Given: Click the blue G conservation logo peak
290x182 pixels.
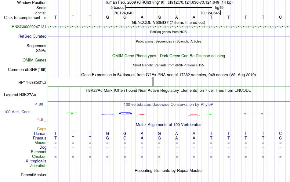Looking at the screenshot, I should pyautogui.click(x=125, y=113).
